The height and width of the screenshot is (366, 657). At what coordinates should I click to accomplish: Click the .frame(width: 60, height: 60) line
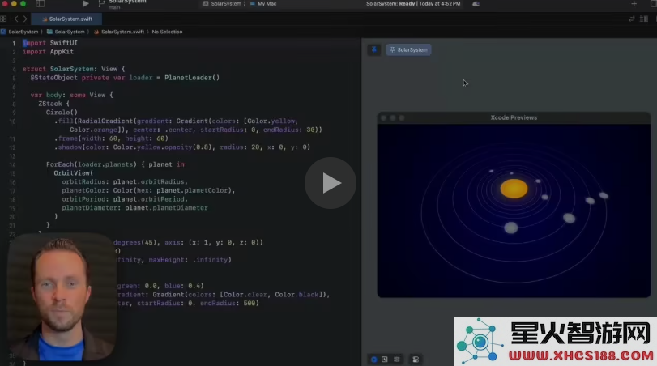tap(111, 138)
